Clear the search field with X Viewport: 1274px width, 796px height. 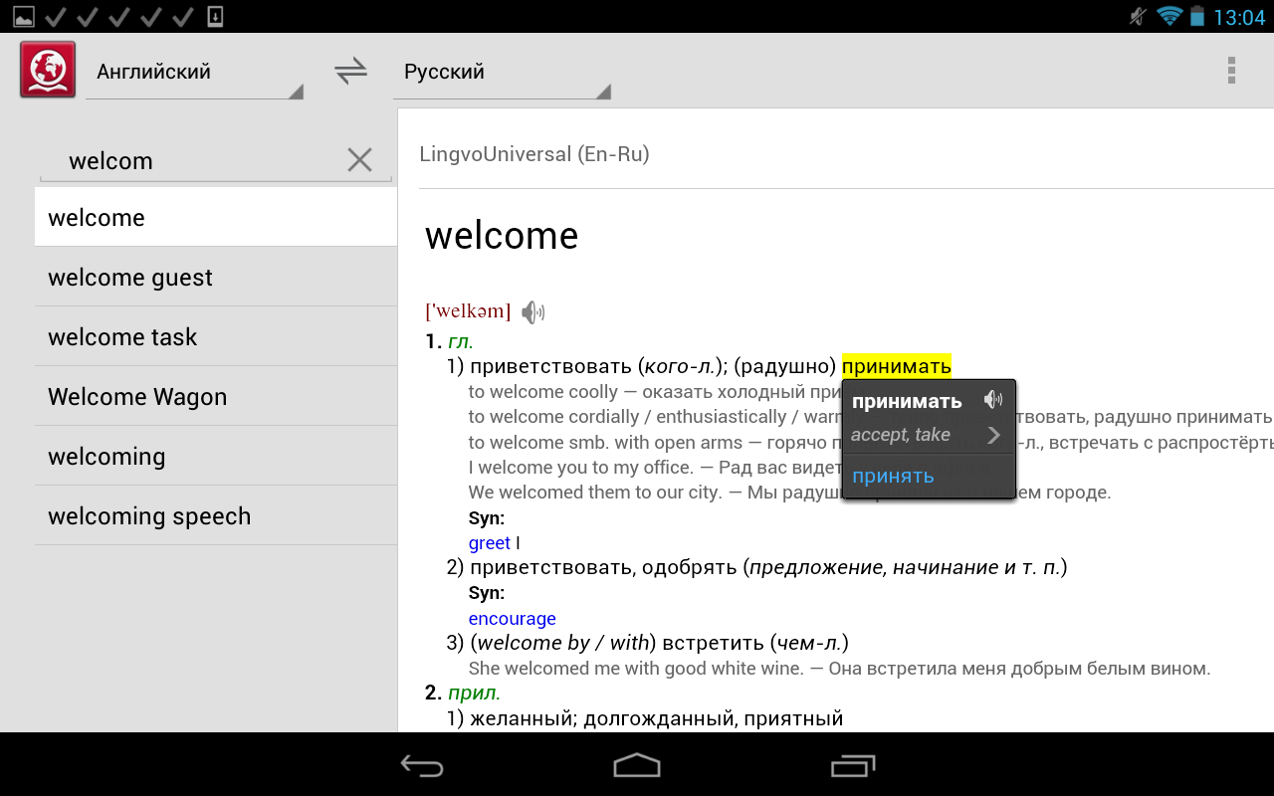click(x=359, y=160)
